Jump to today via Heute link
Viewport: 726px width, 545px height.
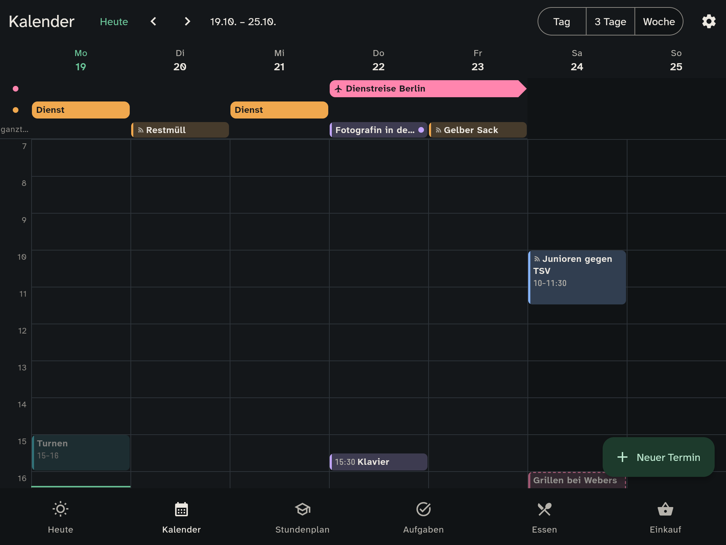click(114, 22)
